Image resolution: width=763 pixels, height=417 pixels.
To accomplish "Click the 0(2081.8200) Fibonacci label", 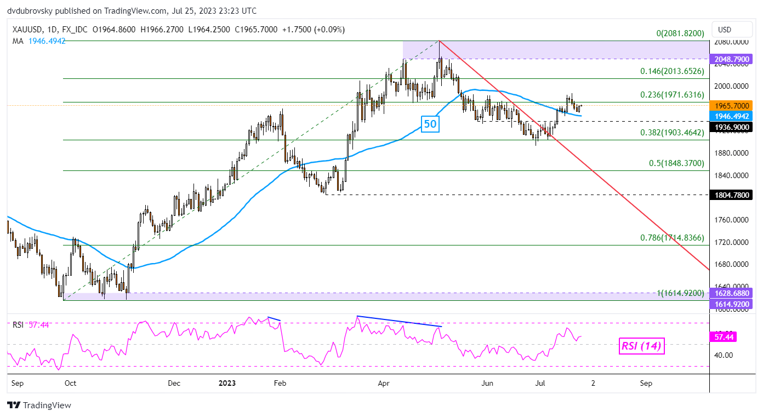I will (680, 33).
